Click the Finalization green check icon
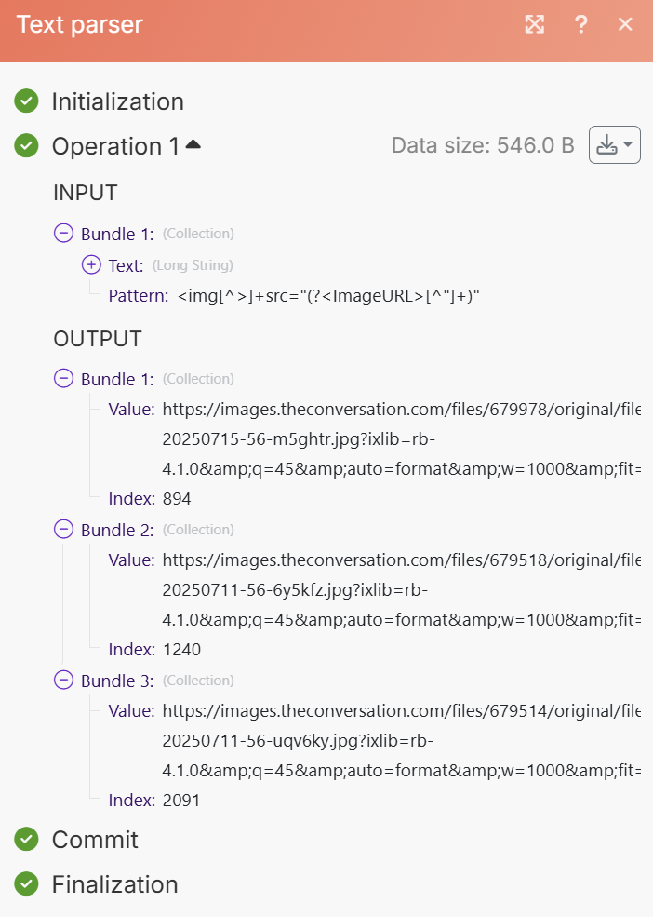 pos(27,883)
